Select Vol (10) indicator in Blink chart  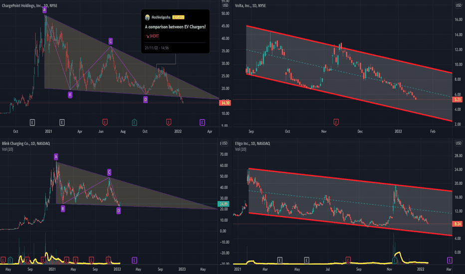(7, 149)
